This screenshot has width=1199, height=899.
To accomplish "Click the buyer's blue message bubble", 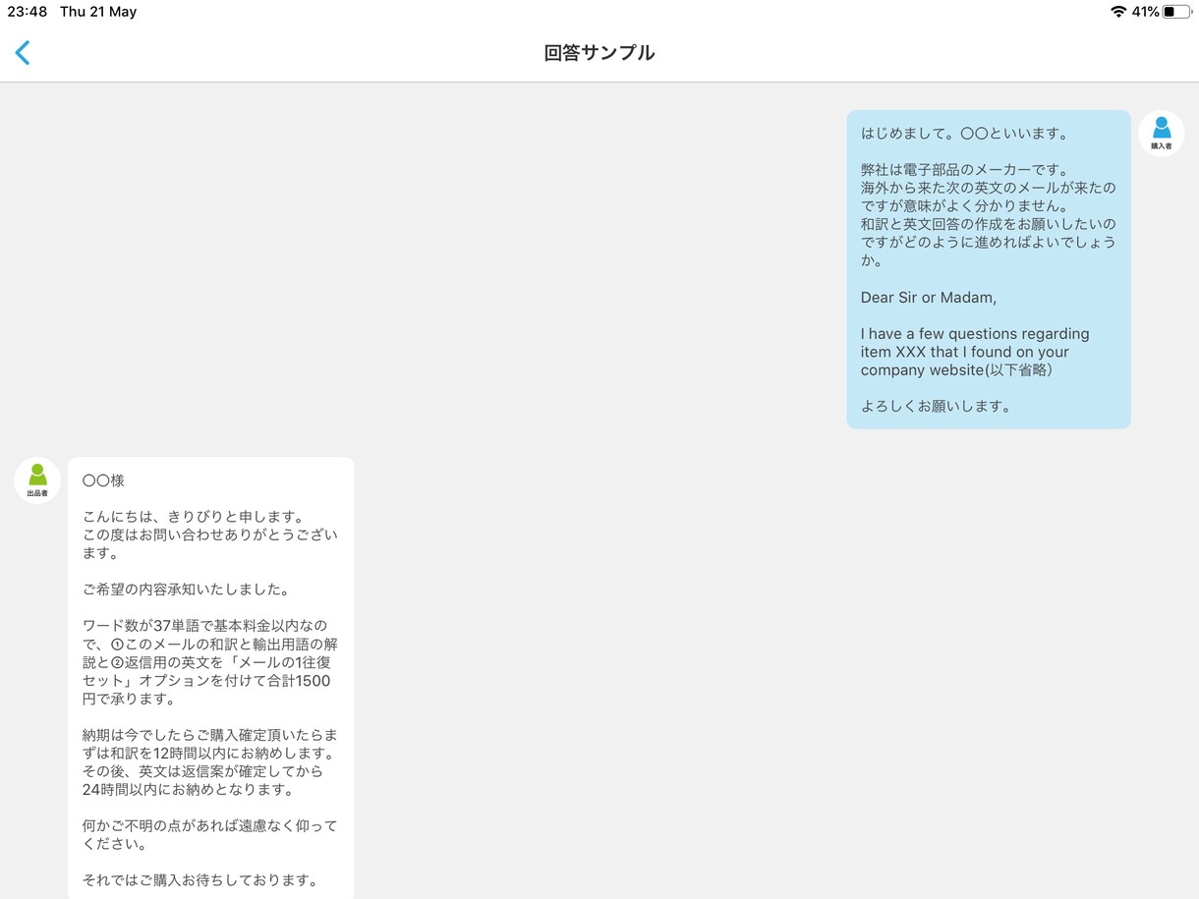I will pyautogui.click(x=989, y=269).
